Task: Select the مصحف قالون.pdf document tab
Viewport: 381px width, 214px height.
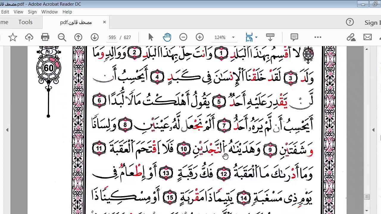Action: tap(76, 22)
